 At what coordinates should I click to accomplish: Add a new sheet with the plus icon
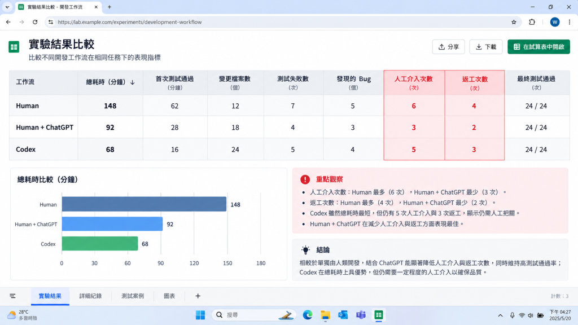click(198, 296)
